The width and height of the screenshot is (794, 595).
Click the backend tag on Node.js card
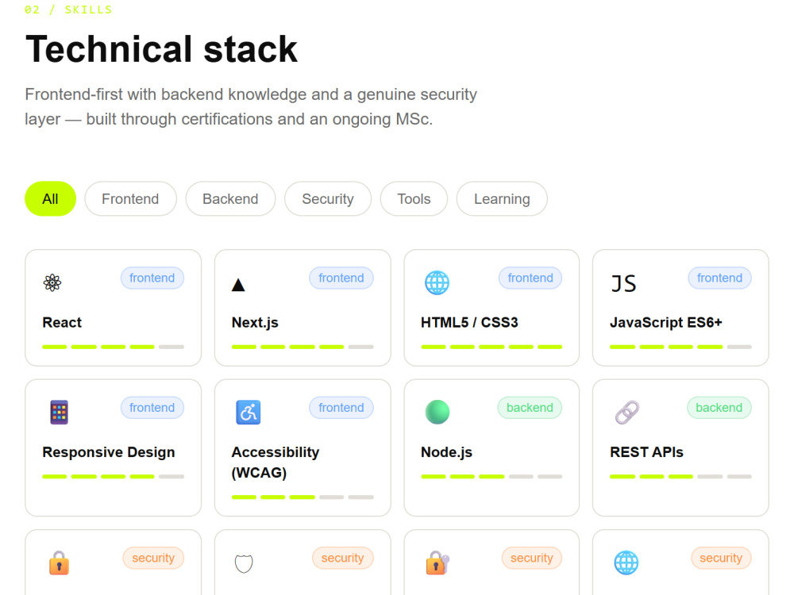(530, 407)
